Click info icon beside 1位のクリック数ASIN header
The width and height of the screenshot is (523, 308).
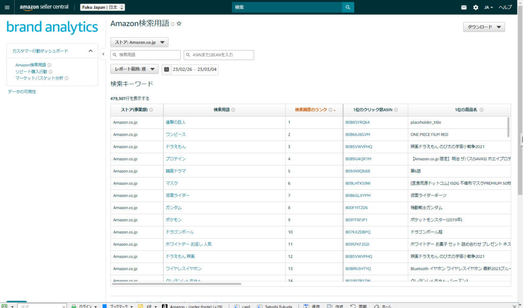(396, 110)
